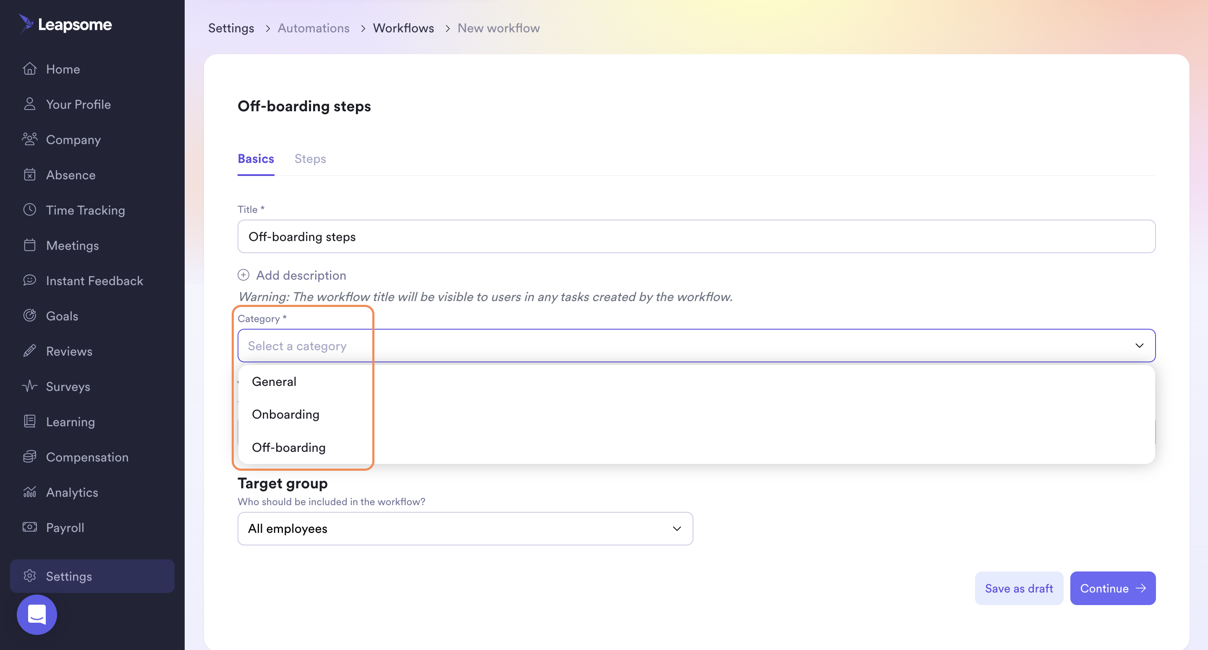Click the workflow title warning text
The width and height of the screenshot is (1208, 650).
tap(485, 297)
